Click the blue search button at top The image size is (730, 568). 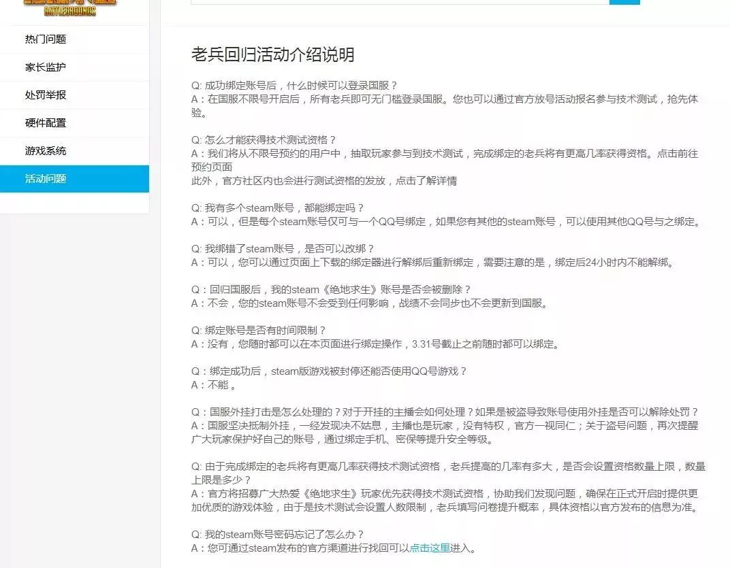tap(624, 2)
